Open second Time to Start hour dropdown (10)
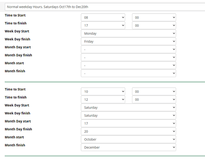 pos(103,92)
